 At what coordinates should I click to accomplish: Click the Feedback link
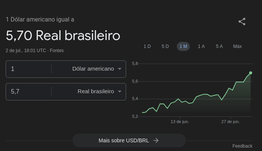(242, 146)
